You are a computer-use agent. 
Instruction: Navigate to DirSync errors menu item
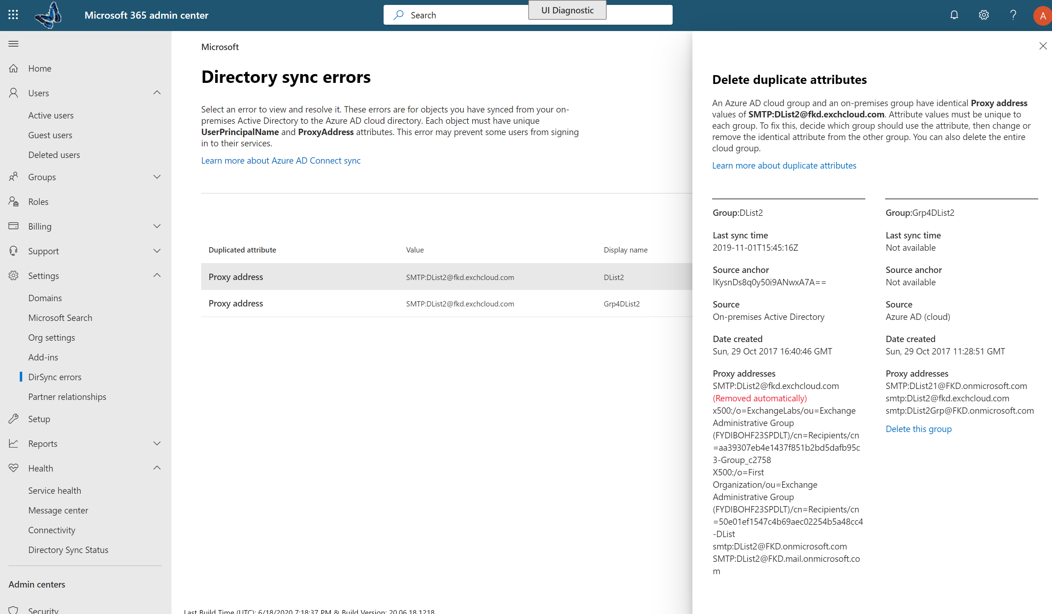55,376
